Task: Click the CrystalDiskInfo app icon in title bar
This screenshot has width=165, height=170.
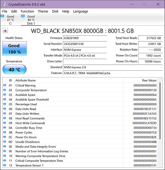Action: (4, 4)
